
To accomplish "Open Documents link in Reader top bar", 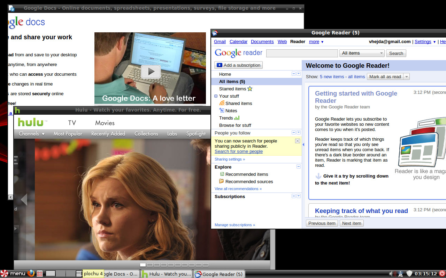I will click(262, 42).
